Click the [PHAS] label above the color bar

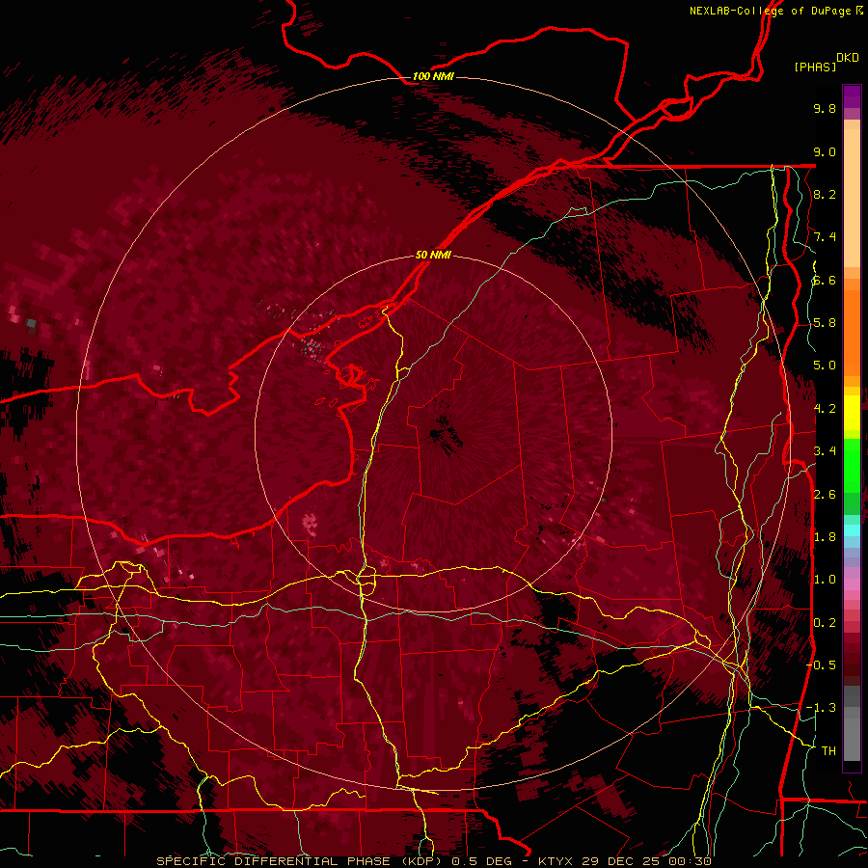pos(815,67)
